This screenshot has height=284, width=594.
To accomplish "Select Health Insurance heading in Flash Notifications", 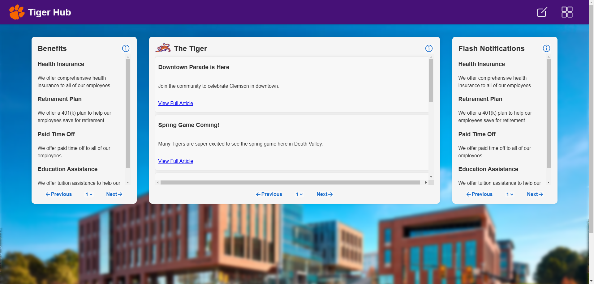I will click(x=482, y=64).
